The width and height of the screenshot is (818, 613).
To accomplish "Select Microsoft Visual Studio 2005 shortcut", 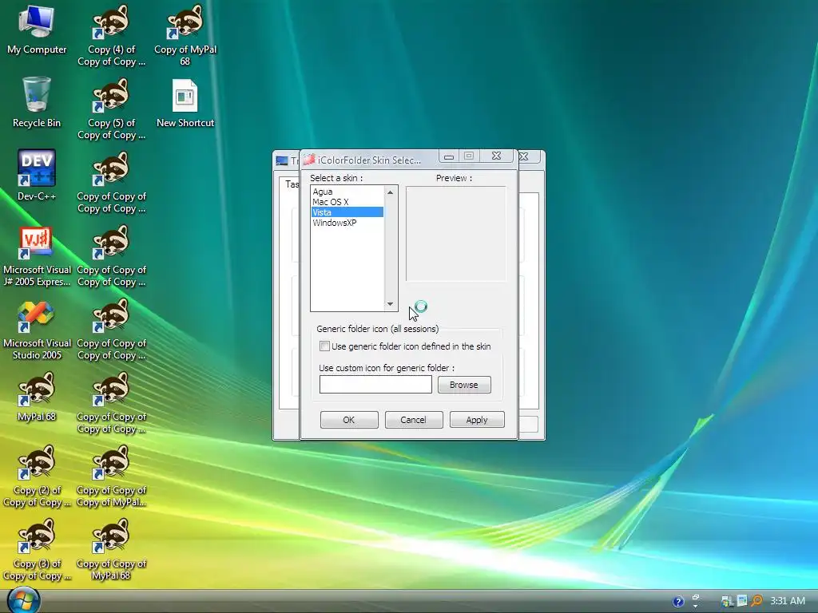I will pyautogui.click(x=37, y=330).
